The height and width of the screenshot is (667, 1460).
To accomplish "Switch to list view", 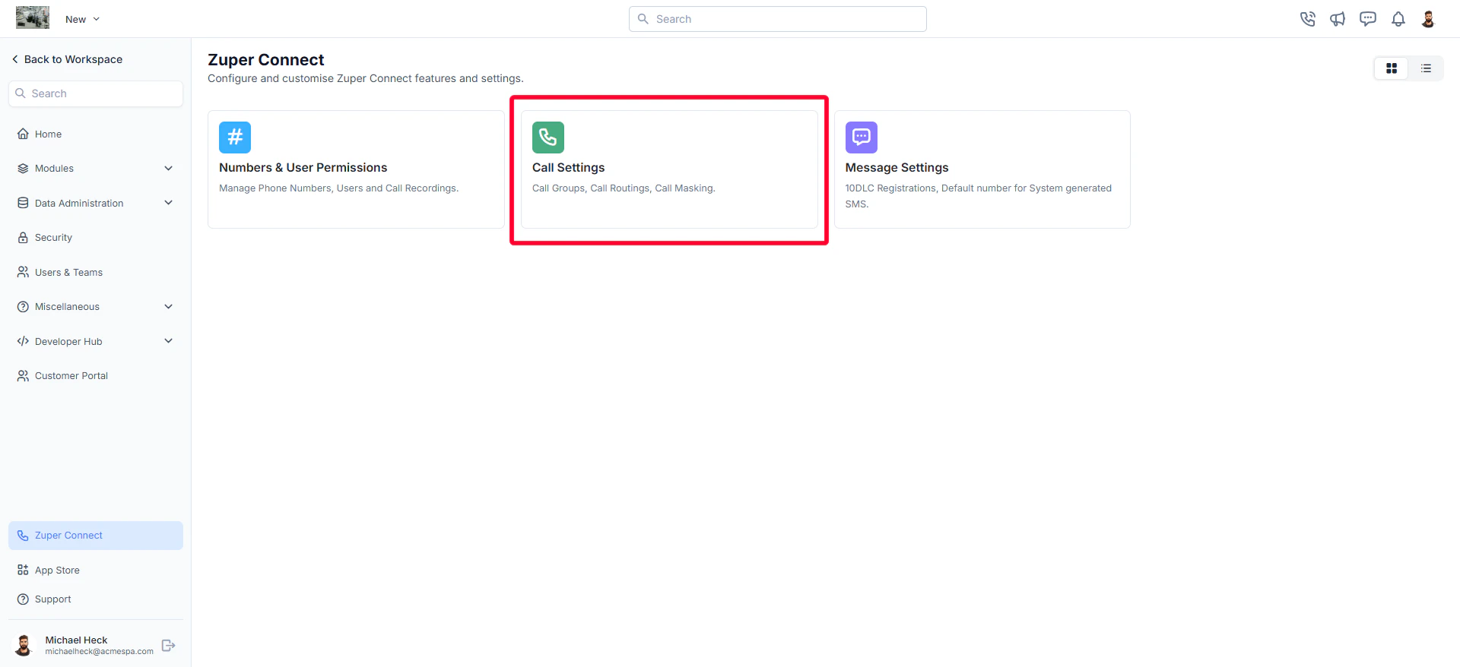I will tap(1426, 68).
